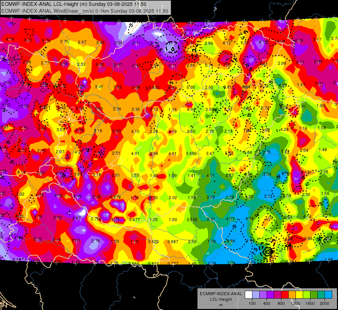The height and width of the screenshot is (310, 338).
Task: Click the legend tick label 1600
Action: tap(310, 303)
